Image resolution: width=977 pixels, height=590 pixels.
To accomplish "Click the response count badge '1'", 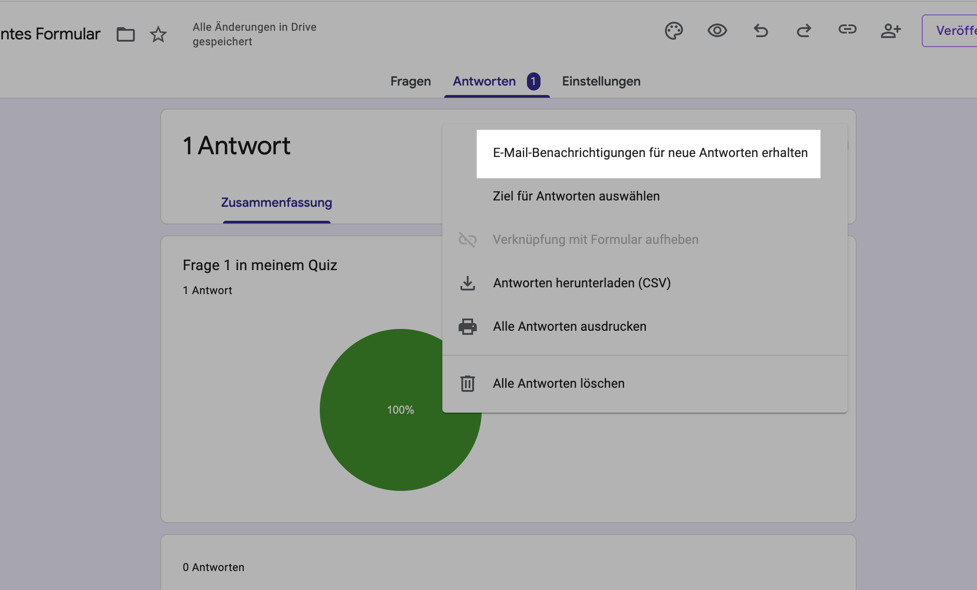I will [x=534, y=81].
